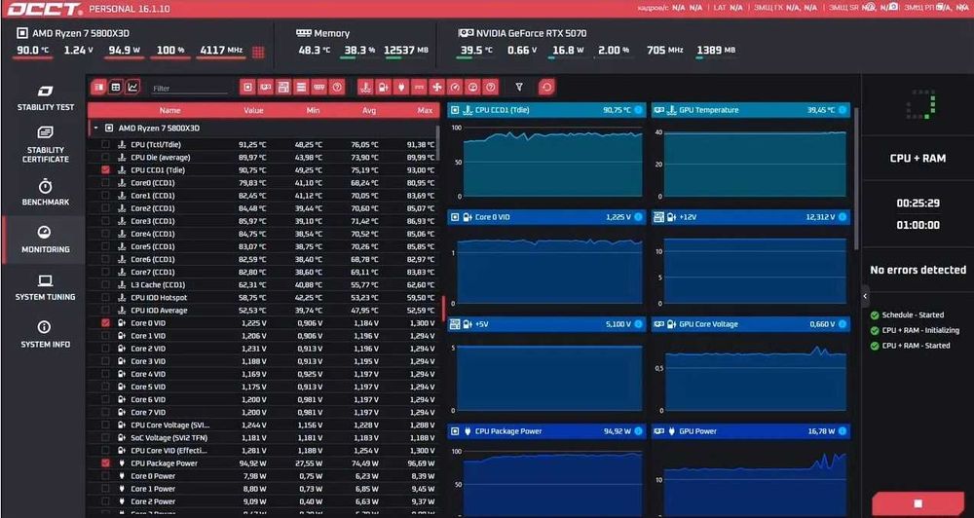Click the sensor table vertical scrollbar
974x518 pixels.
click(x=438, y=144)
